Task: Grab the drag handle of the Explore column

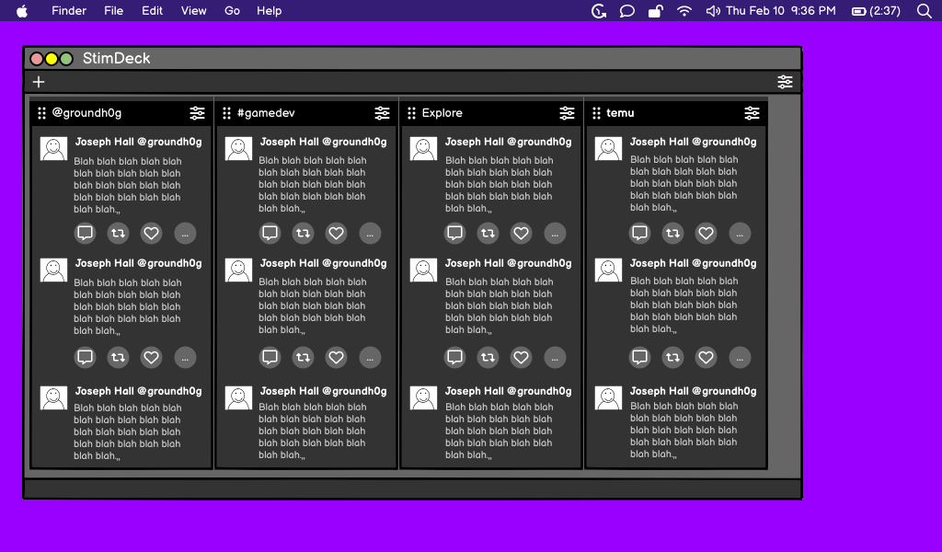Action: [x=412, y=113]
